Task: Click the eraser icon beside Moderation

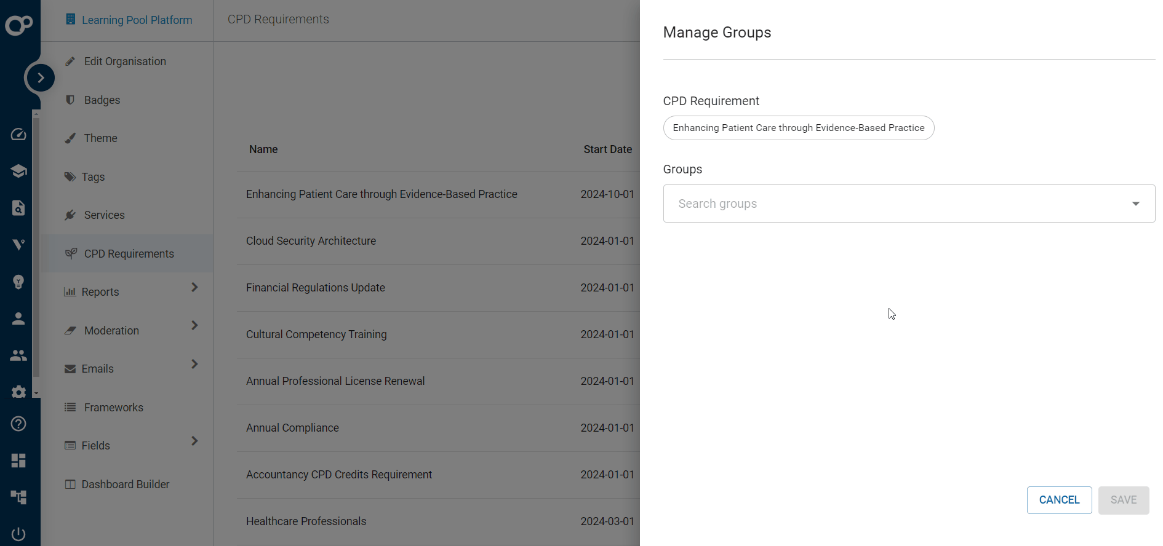Action: 70,331
